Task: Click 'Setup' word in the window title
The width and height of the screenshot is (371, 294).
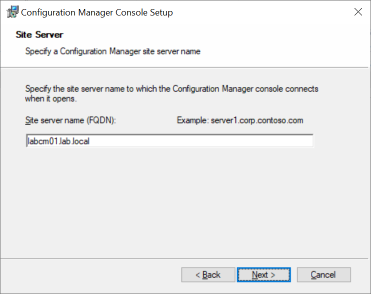Action: click(161, 12)
